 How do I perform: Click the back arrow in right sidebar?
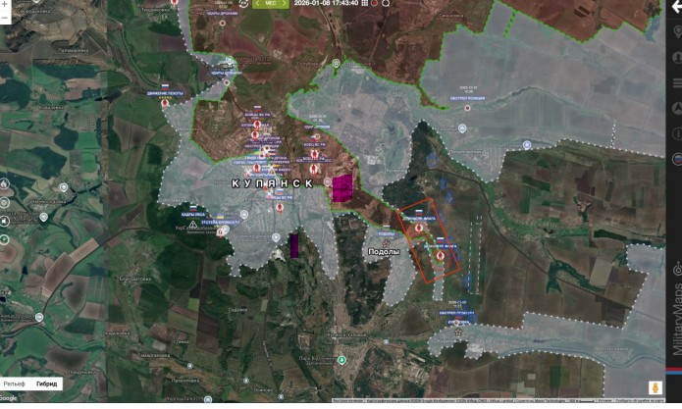(676, 6)
